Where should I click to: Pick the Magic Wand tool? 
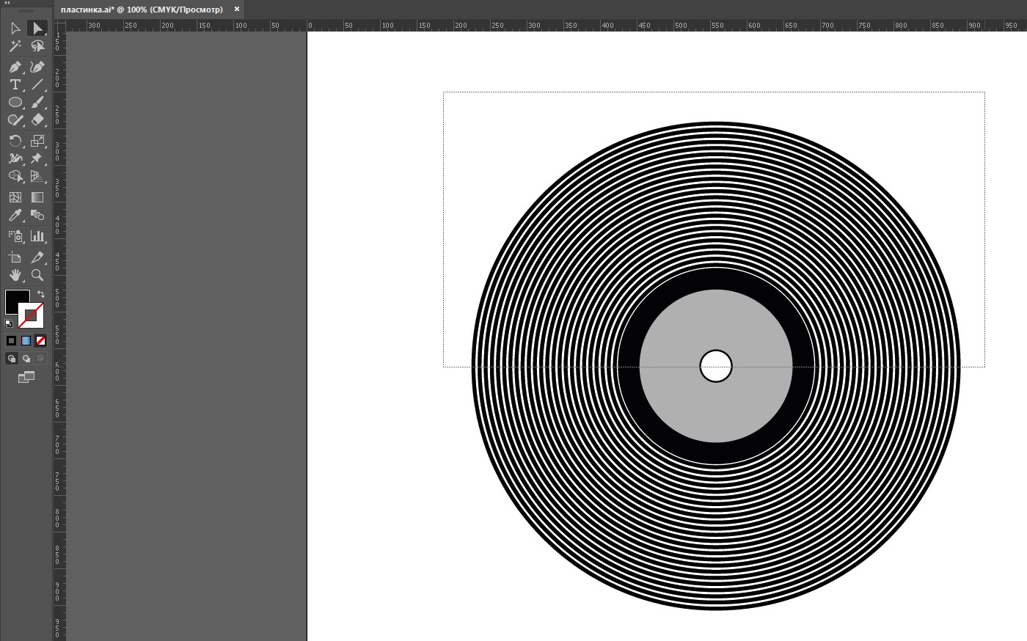pos(15,46)
